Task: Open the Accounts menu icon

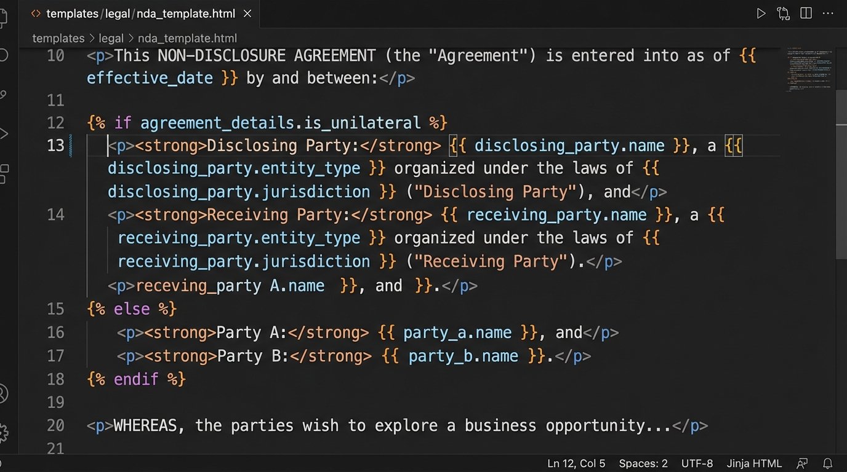Action: 3,393
